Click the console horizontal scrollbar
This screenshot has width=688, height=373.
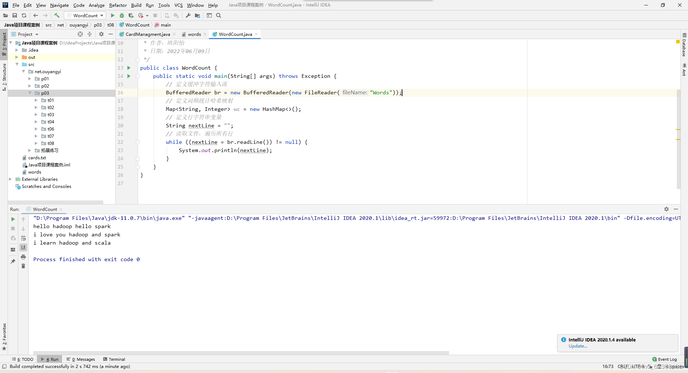tap(241, 353)
